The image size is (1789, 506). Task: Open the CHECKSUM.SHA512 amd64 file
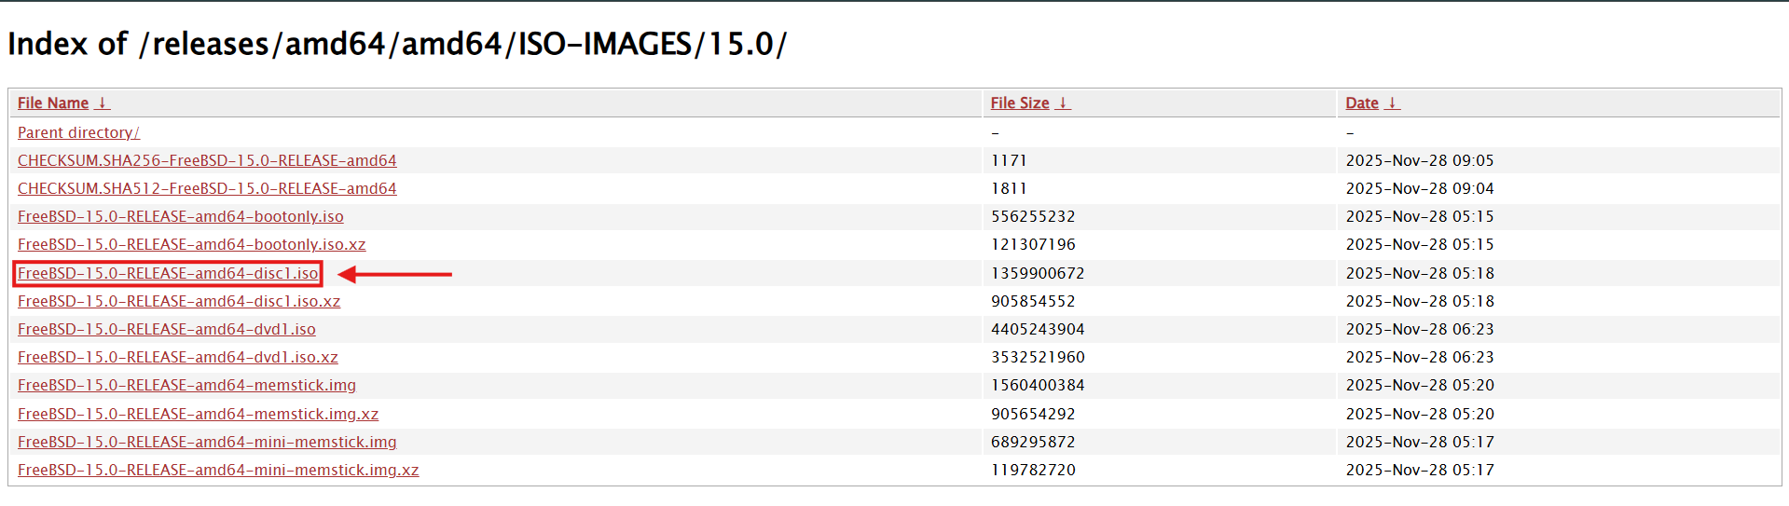[207, 188]
